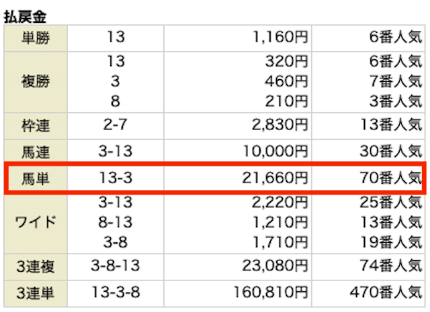Click the highlighted 馬単 label
430x312 pixels.
[36, 178]
